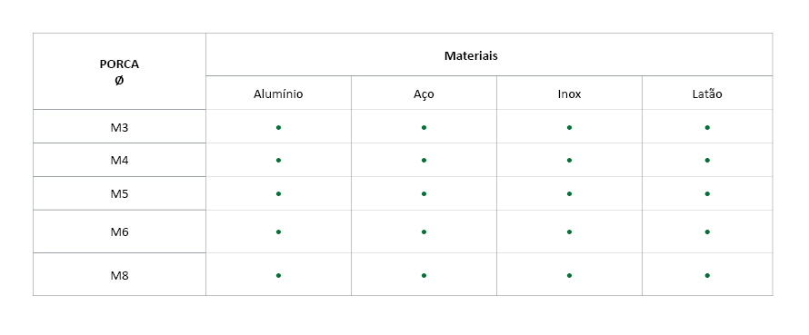This screenshot has height=335, width=809.
Task: Click the Inox column header
Action: click(x=570, y=93)
